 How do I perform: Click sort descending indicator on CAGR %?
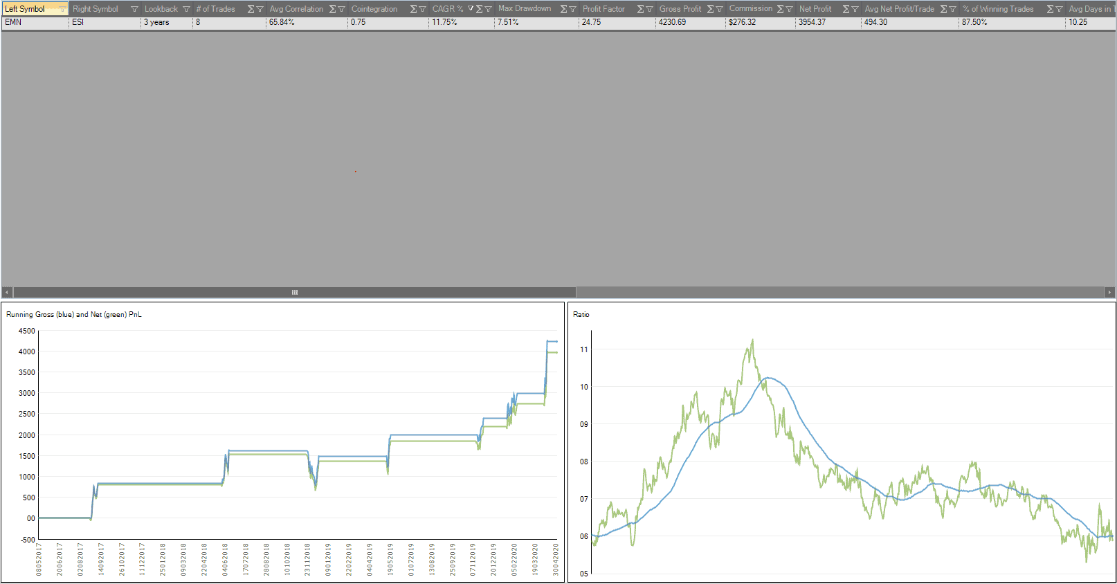click(471, 8)
